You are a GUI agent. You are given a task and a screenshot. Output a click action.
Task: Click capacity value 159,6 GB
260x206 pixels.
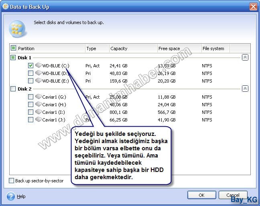point(118,81)
